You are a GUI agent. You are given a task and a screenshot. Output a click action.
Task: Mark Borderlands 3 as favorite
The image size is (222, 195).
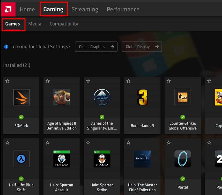pos(128,81)
